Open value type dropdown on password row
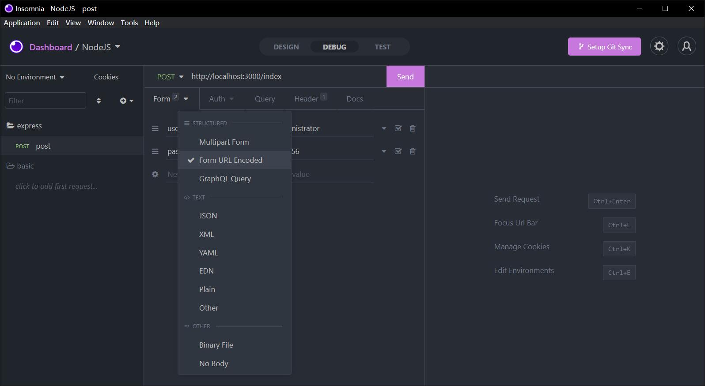Screen dimensions: 705x386 coord(384,151)
